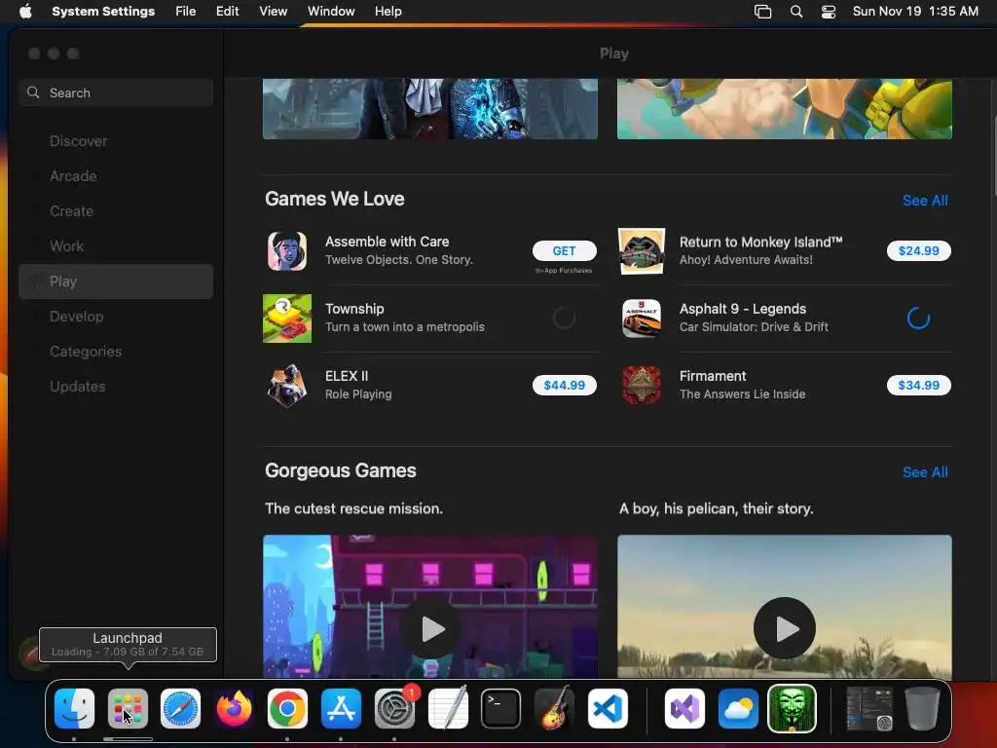
Task: Open the File menu
Action: [x=186, y=12]
